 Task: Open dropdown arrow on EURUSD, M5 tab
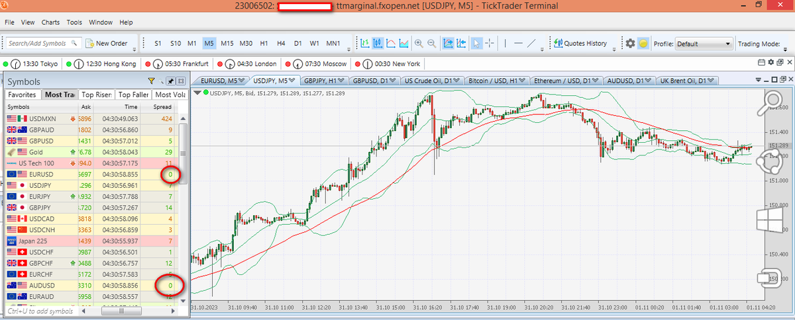tap(240, 81)
